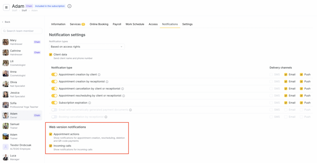Click the info icon next to subscription badge

[x=70, y=6]
